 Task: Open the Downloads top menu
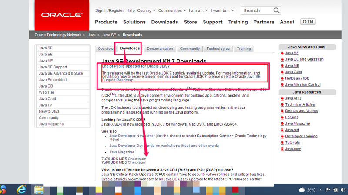[x=164, y=22]
